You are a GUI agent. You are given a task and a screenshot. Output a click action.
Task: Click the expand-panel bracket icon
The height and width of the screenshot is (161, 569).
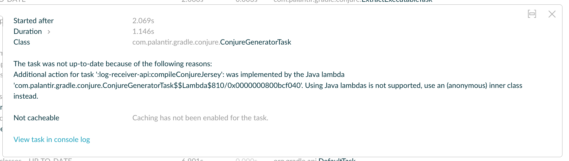click(x=532, y=14)
